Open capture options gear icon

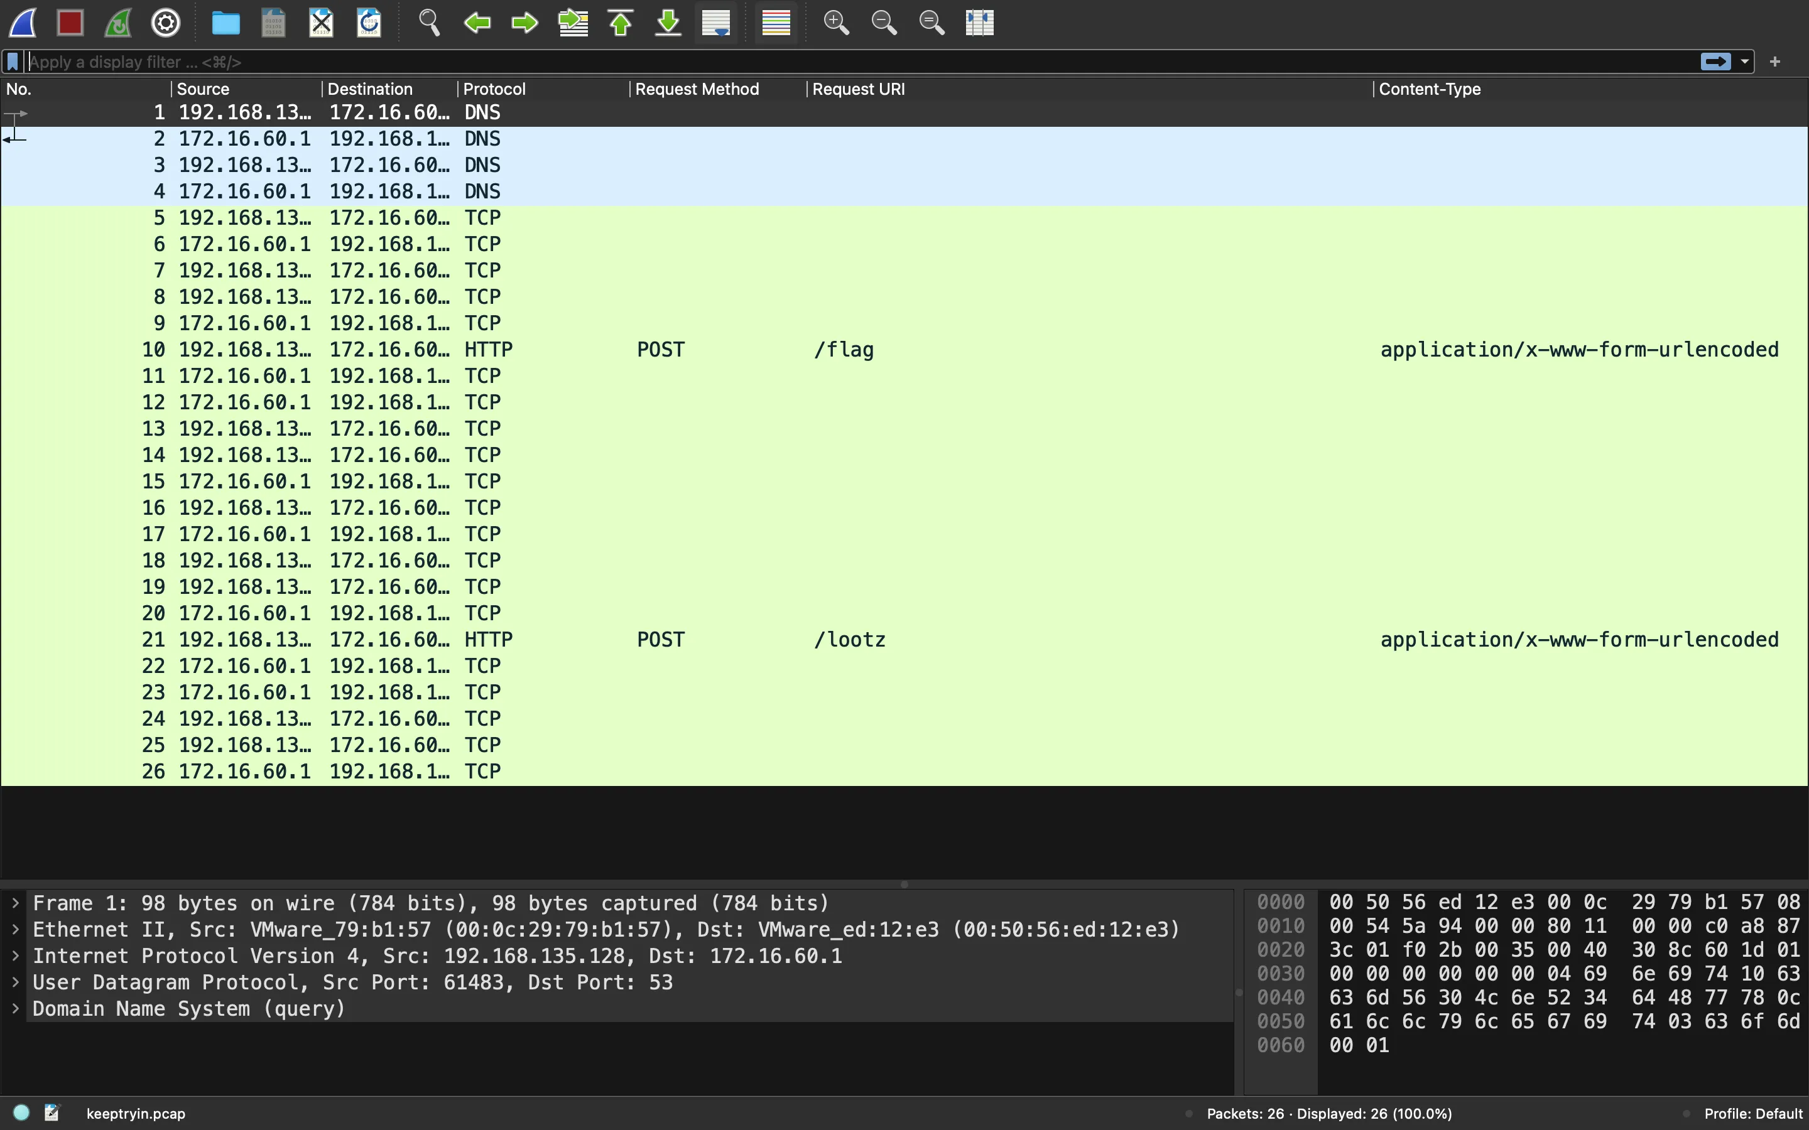(166, 23)
